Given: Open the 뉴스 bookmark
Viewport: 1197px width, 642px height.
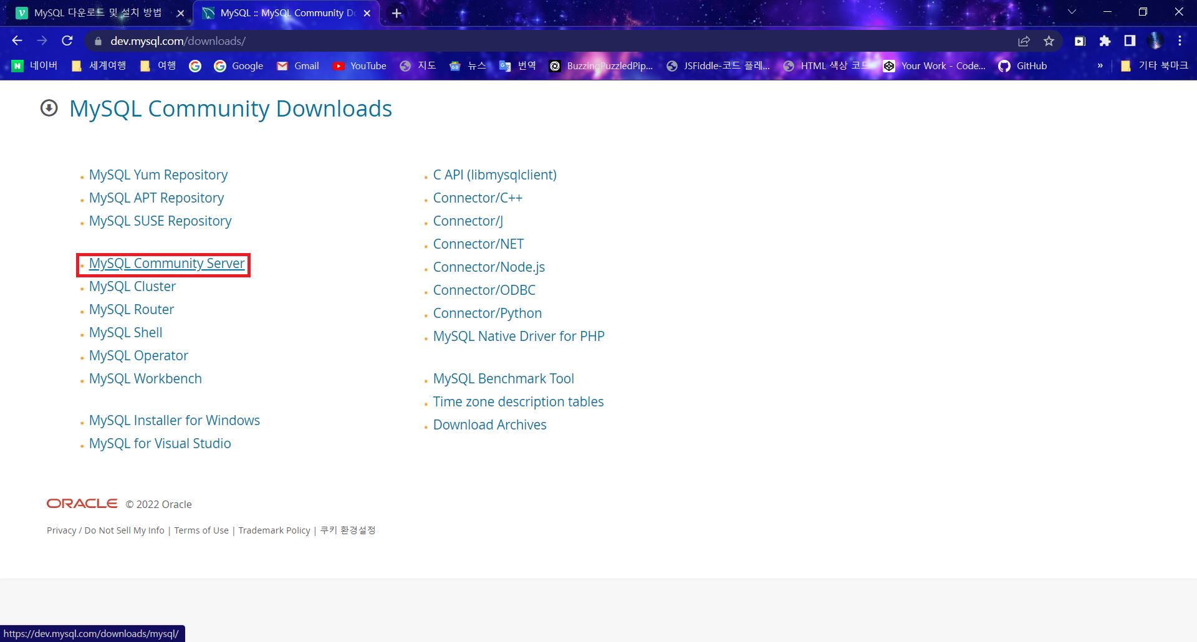Looking at the screenshot, I should [468, 65].
